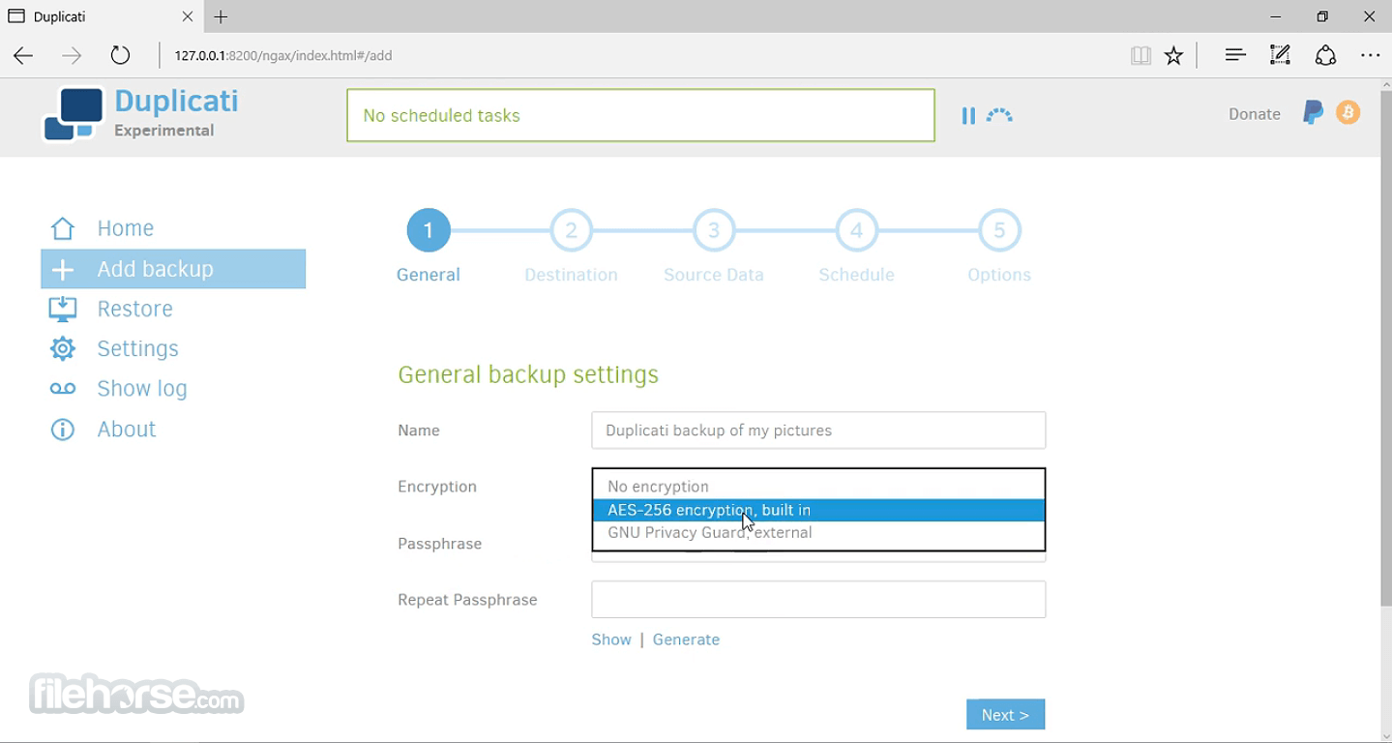Screen dimensions: 1392x743
Task: Select GNU Privacy Guard, external
Action: (x=818, y=533)
